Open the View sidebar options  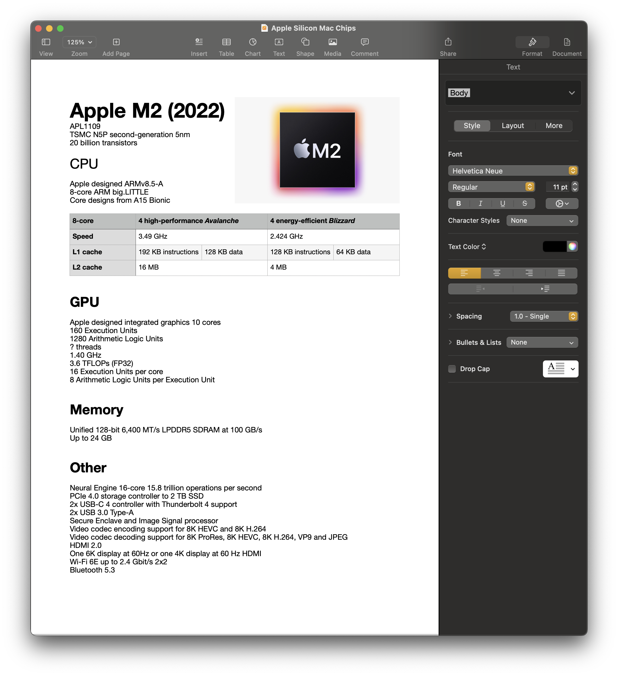tap(46, 42)
